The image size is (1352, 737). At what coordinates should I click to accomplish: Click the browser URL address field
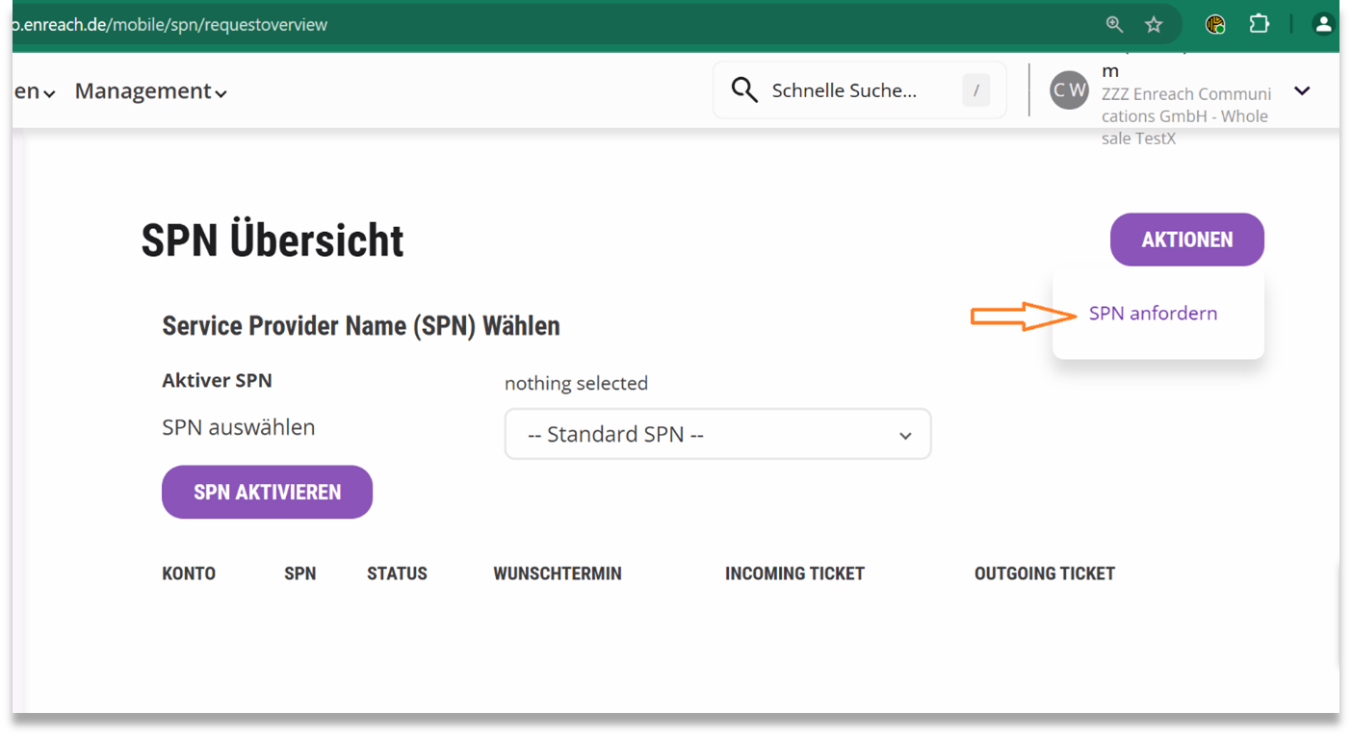(x=481, y=24)
